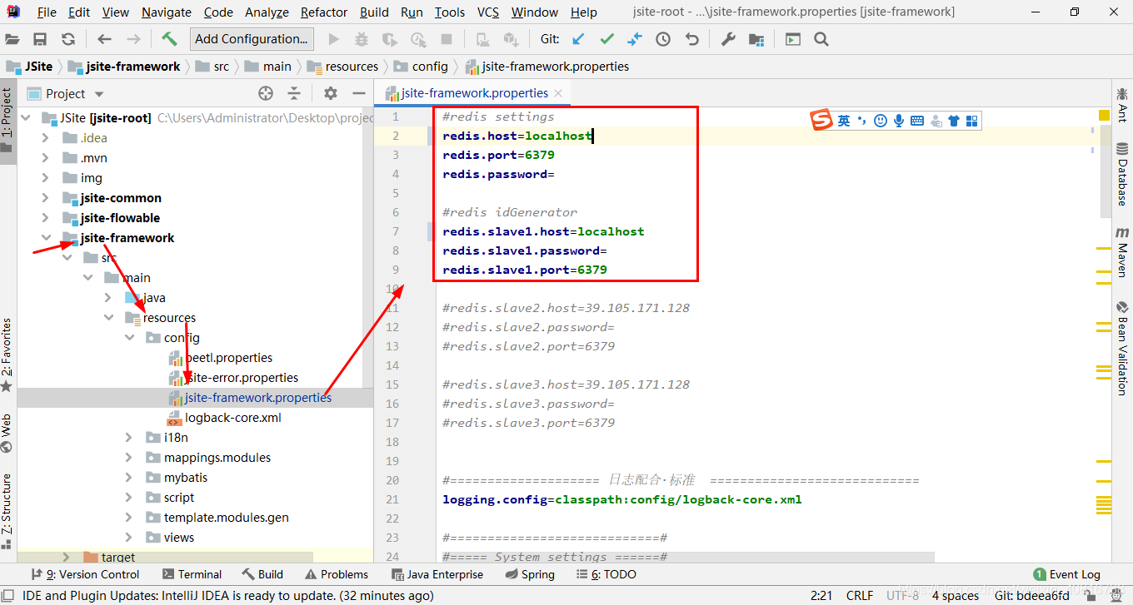This screenshot has width=1133, height=605.
Task: Toggle Sogou English/Chinese mode
Action: [x=844, y=121]
